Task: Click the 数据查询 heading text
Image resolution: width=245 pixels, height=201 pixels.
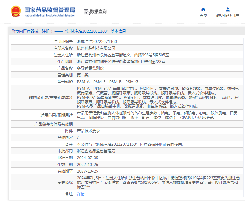Action: [x=98, y=12]
